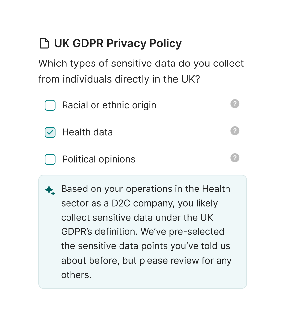The image size is (293, 331).
Task: Click the 'Political opinions' option label
Action: point(98,159)
